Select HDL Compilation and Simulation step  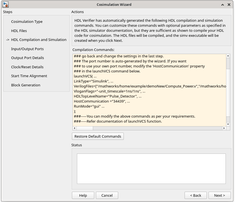pyautogui.click(x=39, y=40)
